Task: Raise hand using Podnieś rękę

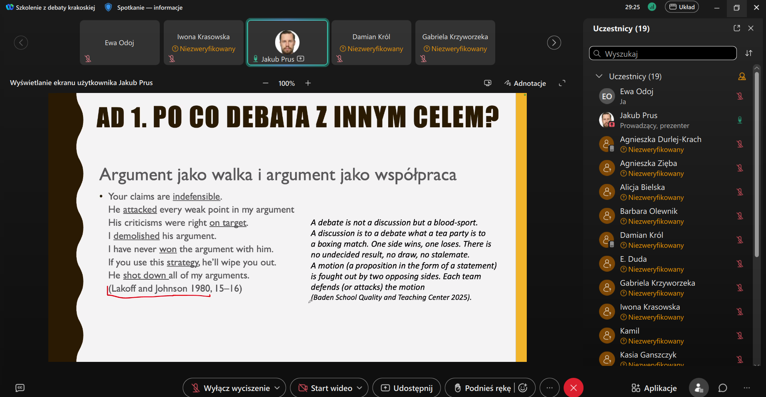Action: [482, 388]
